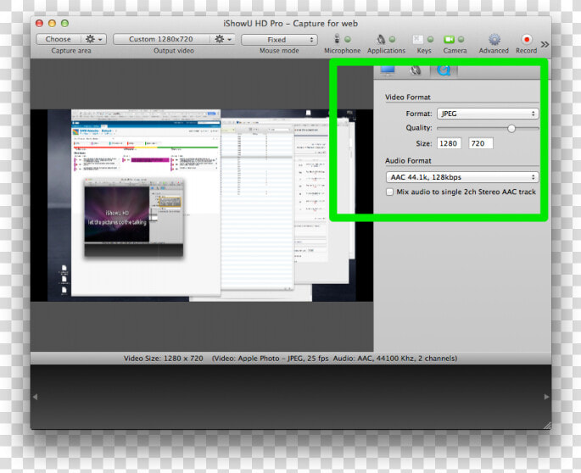Open the gear menu beside the Choose button

coord(94,39)
